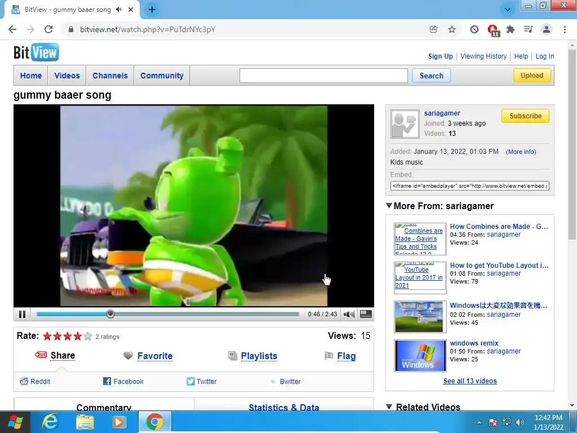
Task: Open Chrome three-dot menu
Action: click(x=565, y=29)
